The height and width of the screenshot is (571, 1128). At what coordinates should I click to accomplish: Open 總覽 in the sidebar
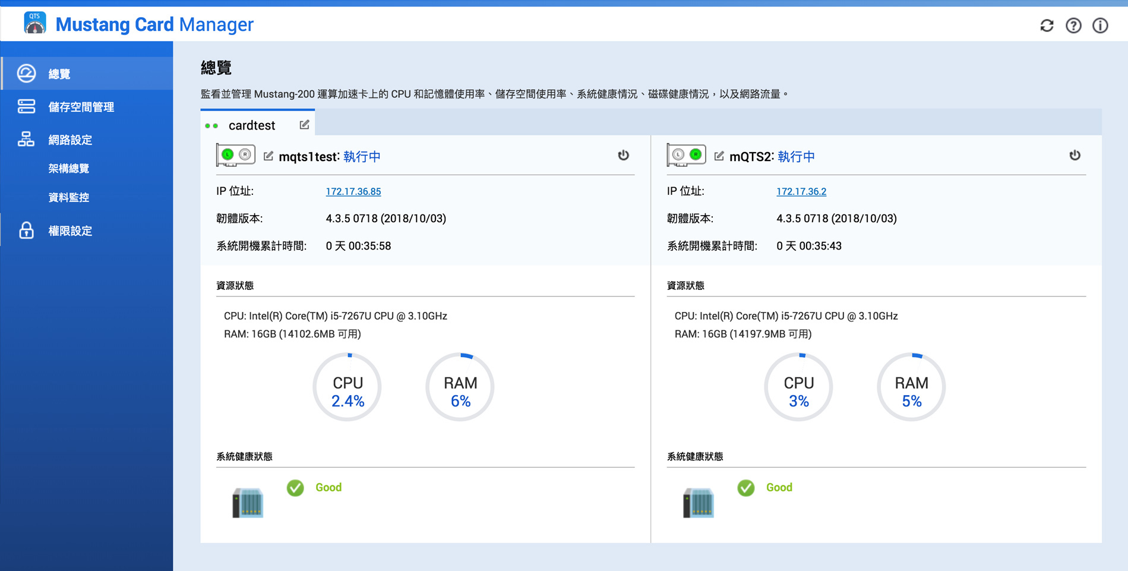[59, 74]
